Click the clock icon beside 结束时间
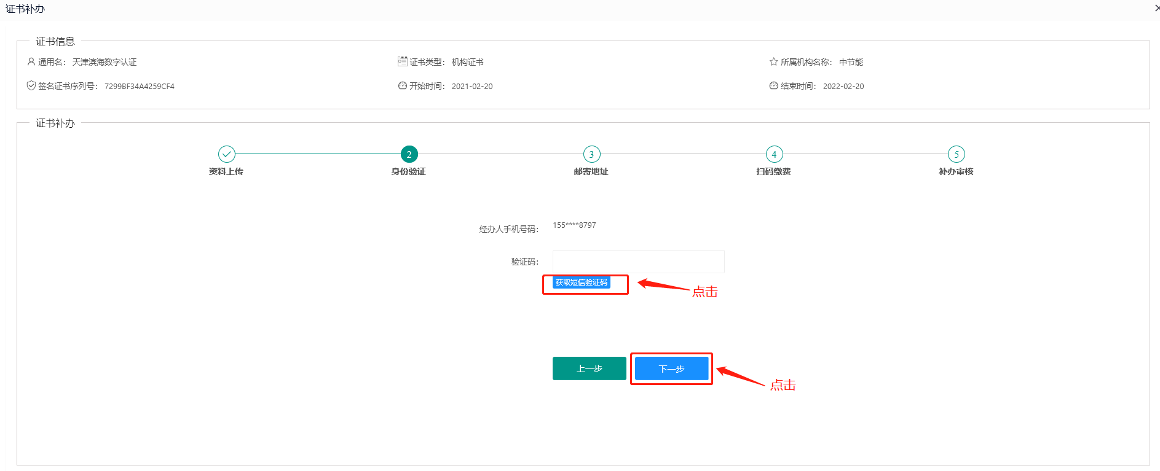The height and width of the screenshot is (471, 1160). pos(773,86)
